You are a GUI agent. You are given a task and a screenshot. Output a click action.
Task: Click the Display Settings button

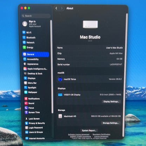[111, 101]
